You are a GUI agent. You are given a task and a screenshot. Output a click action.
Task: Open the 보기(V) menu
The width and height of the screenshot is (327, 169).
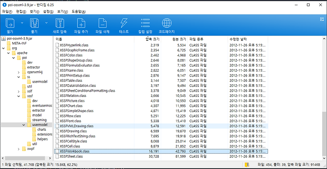pyautogui.click(x=62, y=12)
